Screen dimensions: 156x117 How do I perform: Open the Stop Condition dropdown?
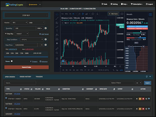32,39
